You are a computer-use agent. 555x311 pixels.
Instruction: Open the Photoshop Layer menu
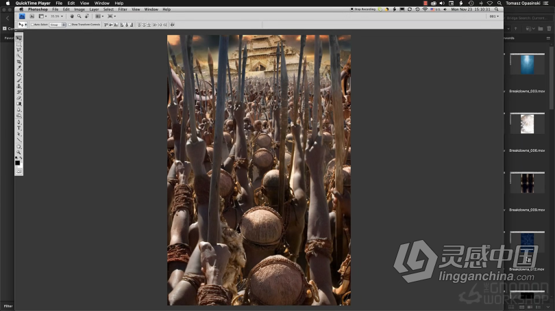click(94, 10)
